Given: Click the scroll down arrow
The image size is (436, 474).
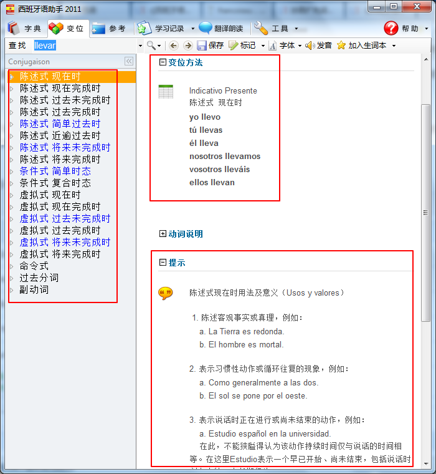Looking at the screenshot, I should 426,463.
